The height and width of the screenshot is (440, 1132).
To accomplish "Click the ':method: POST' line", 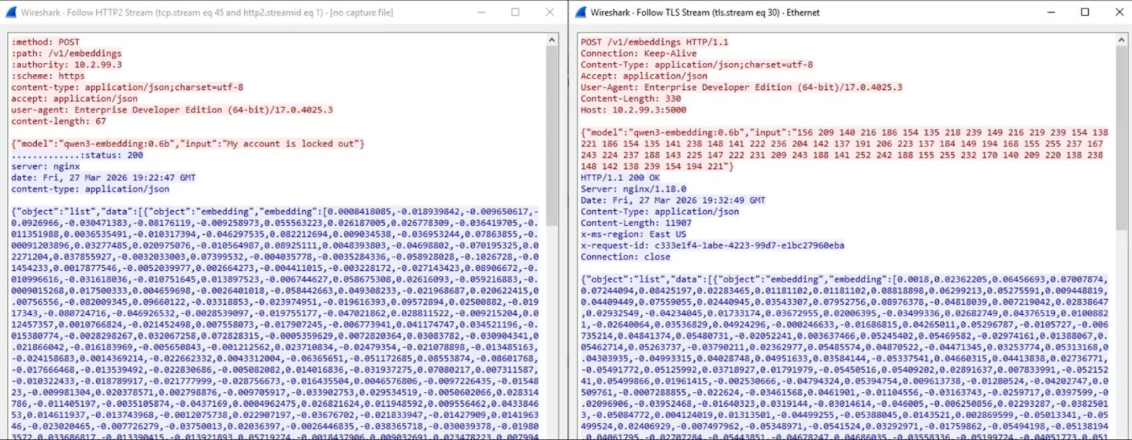I will click(45, 42).
